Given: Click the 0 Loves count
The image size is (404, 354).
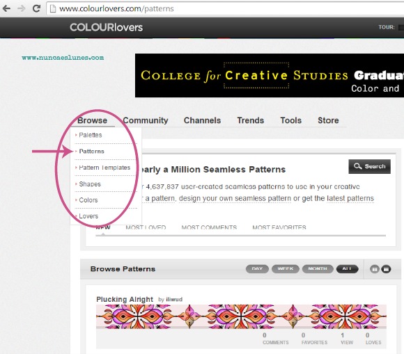Looking at the screenshot, I should 373,339.
